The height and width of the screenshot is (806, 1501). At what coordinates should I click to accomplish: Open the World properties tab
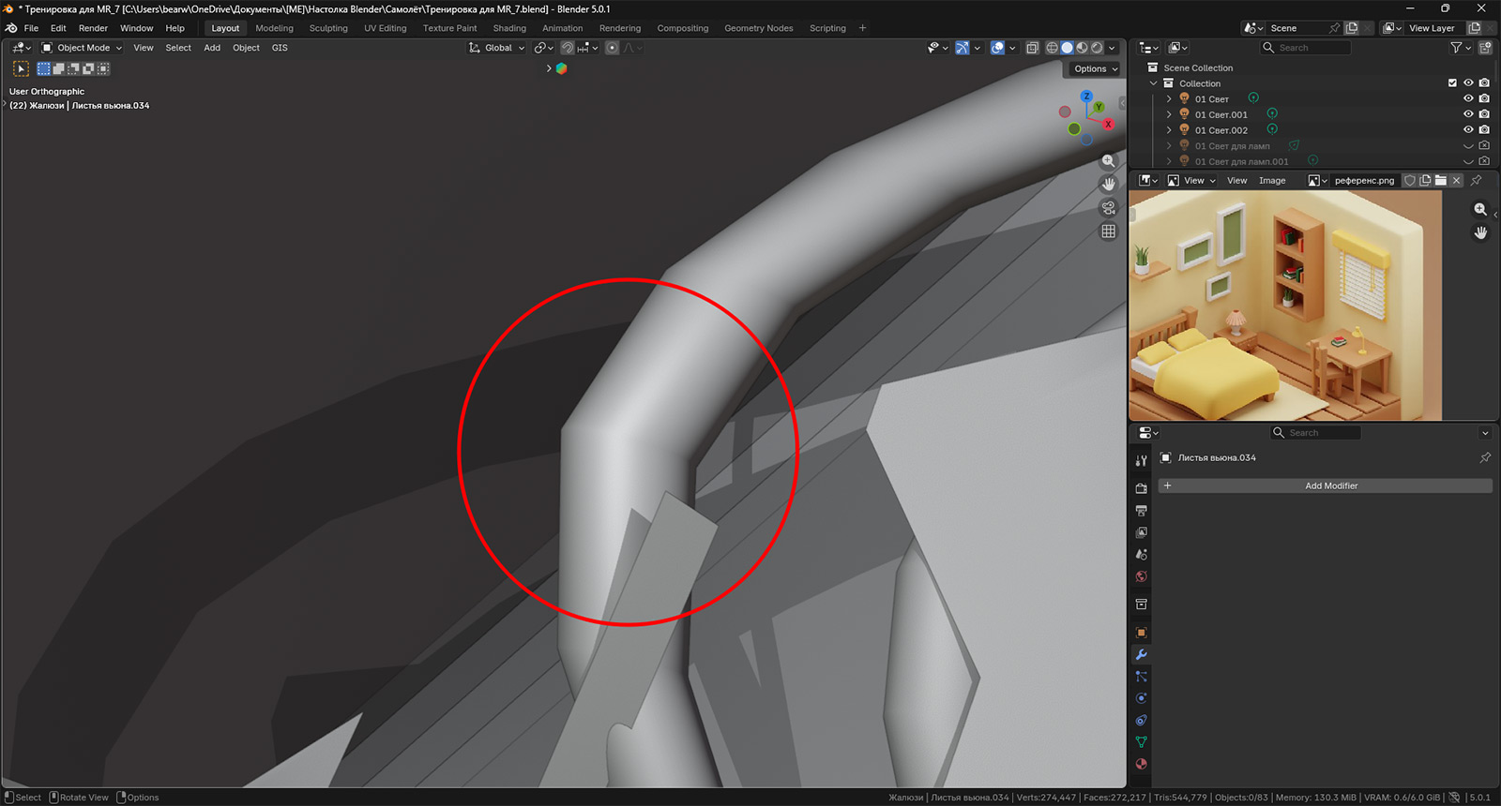[x=1141, y=576]
